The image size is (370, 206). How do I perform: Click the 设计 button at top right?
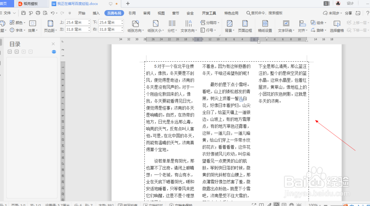(x=350, y=3)
